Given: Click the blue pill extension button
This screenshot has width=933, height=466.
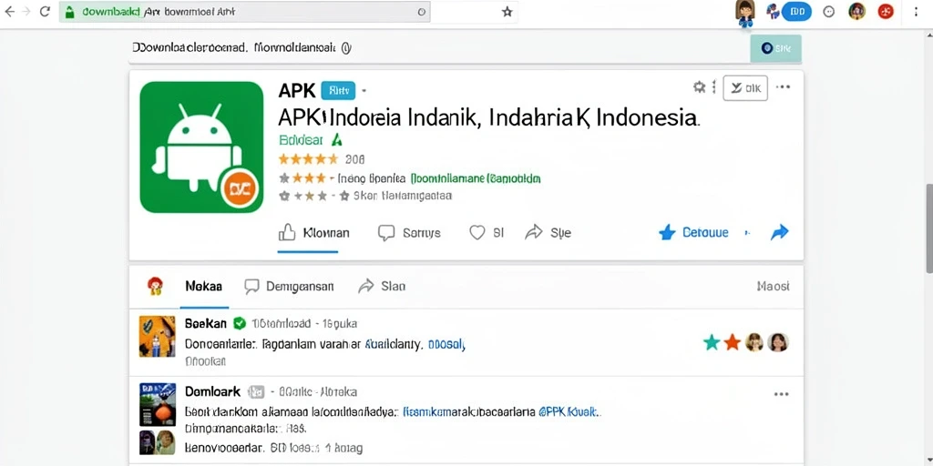Looking at the screenshot, I should (x=796, y=11).
